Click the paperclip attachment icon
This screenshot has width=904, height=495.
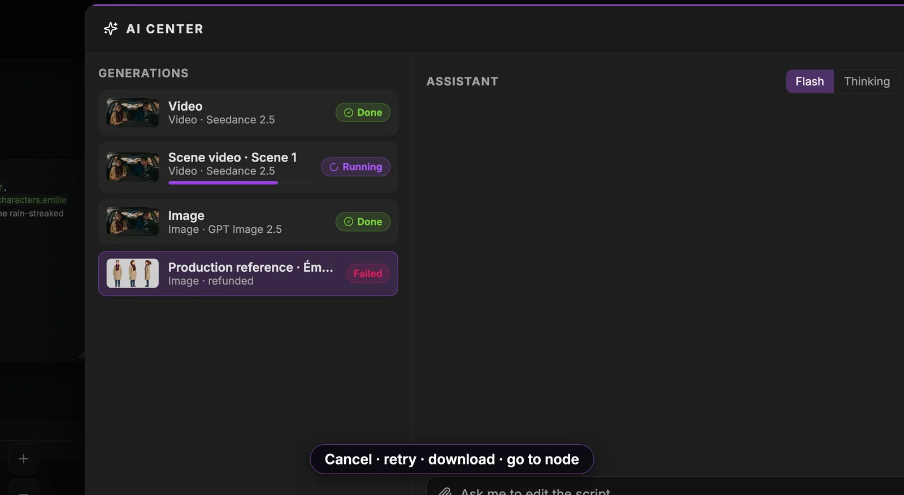[x=445, y=492]
